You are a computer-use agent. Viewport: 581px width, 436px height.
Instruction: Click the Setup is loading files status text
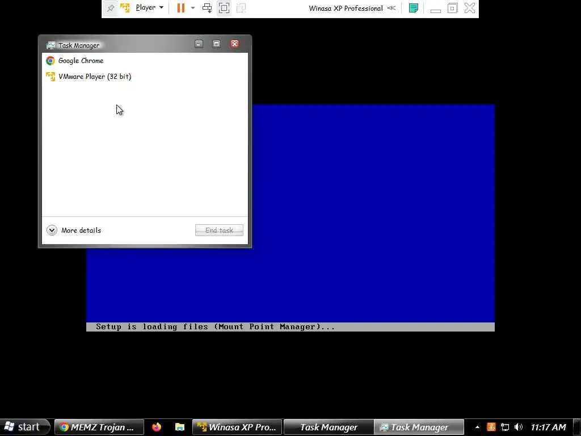(x=215, y=326)
